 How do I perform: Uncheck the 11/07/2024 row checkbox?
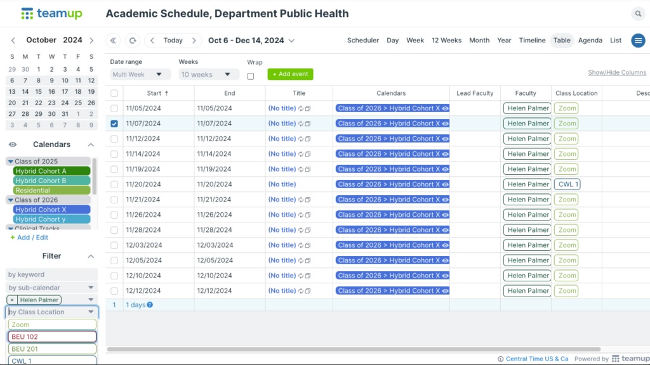click(x=114, y=124)
